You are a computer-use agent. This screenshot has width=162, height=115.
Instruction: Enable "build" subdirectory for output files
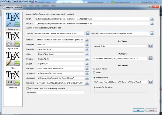tap(28, 28)
